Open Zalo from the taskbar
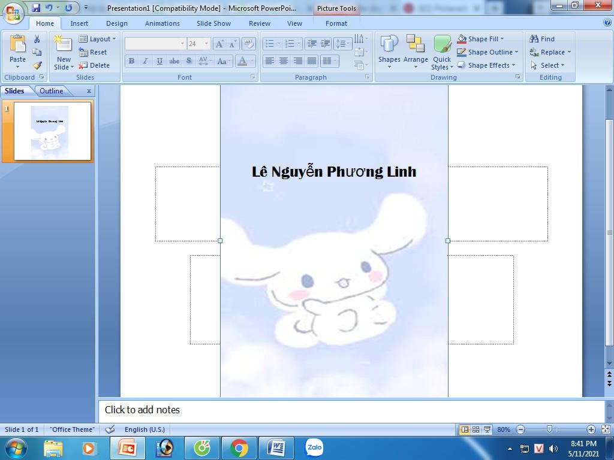The height and width of the screenshot is (460, 614). (314, 448)
